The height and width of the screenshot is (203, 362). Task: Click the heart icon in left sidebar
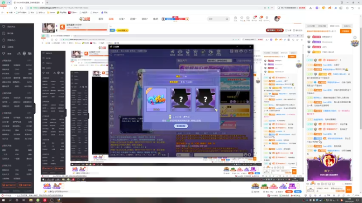coord(4,27)
